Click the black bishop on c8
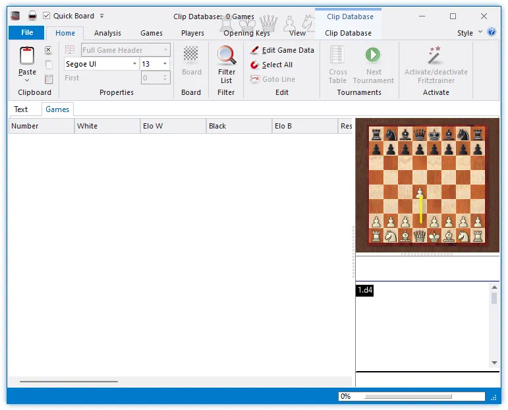 point(405,134)
